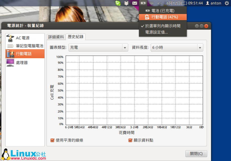Choose 電池 (已充電) menu entry

[x=163, y=11]
